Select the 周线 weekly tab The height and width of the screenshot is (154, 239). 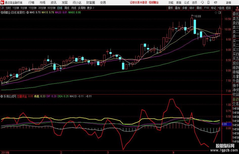coord(67,8)
